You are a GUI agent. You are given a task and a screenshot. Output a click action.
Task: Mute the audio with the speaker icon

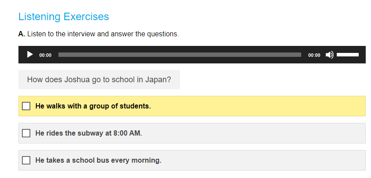(329, 55)
